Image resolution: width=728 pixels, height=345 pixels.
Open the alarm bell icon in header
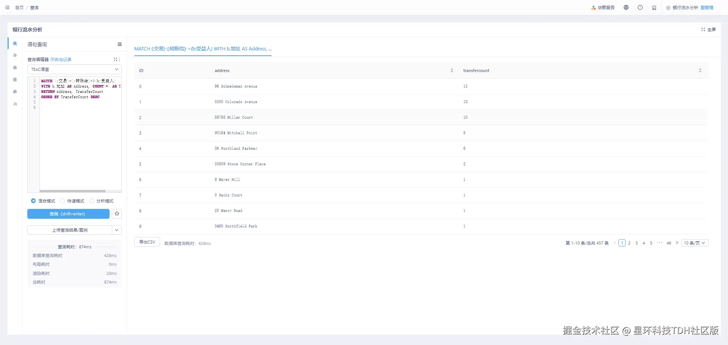[654, 8]
